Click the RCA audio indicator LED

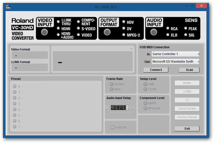tap(168, 28)
